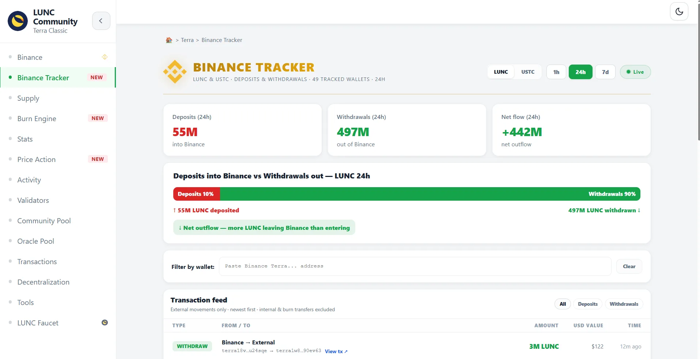
Task: Click the Binance diamond icon in sidebar
Action: [x=105, y=57]
